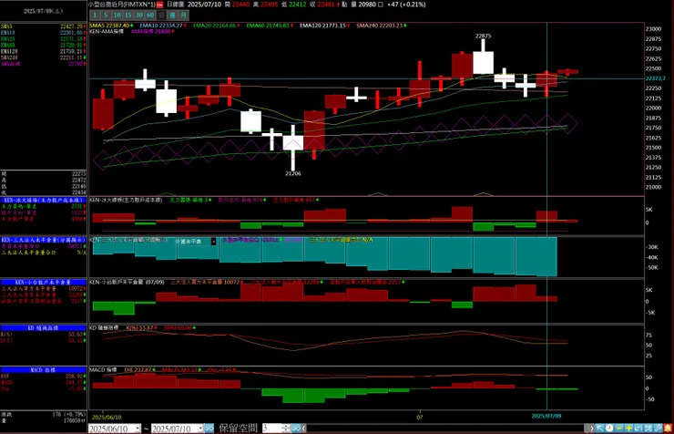674x434 pixels.
Task: Click the EMA120 21771.15 legend label
Action: click(324, 26)
